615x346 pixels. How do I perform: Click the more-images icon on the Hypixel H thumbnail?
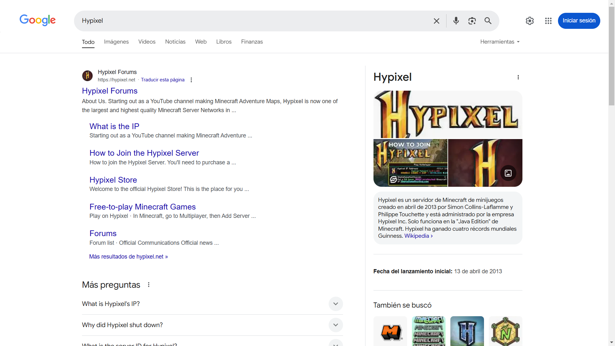tap(508, 173)
